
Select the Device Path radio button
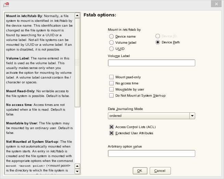tap(158, 42)
